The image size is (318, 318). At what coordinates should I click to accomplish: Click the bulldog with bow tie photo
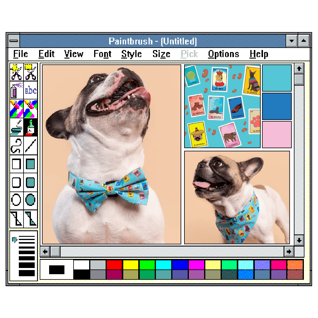[x=111, y=154]
